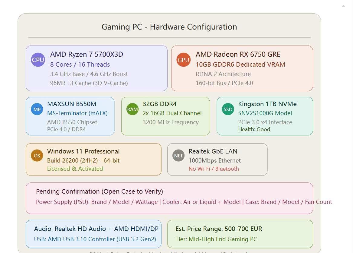Click the 32GB DDR4 memory heading

pyautogui.click(x=160, y=104)
